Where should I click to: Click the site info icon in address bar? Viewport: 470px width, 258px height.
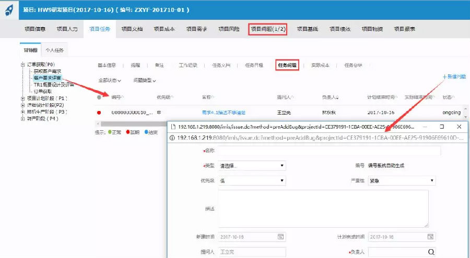pos(172,137)
